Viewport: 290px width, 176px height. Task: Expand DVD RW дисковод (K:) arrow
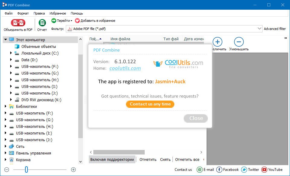coord(11,100)
